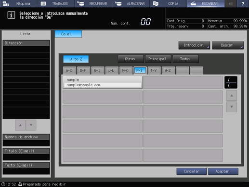249x187 pixels.
Task: Choose the D-F letter tab
Action: 84,70
